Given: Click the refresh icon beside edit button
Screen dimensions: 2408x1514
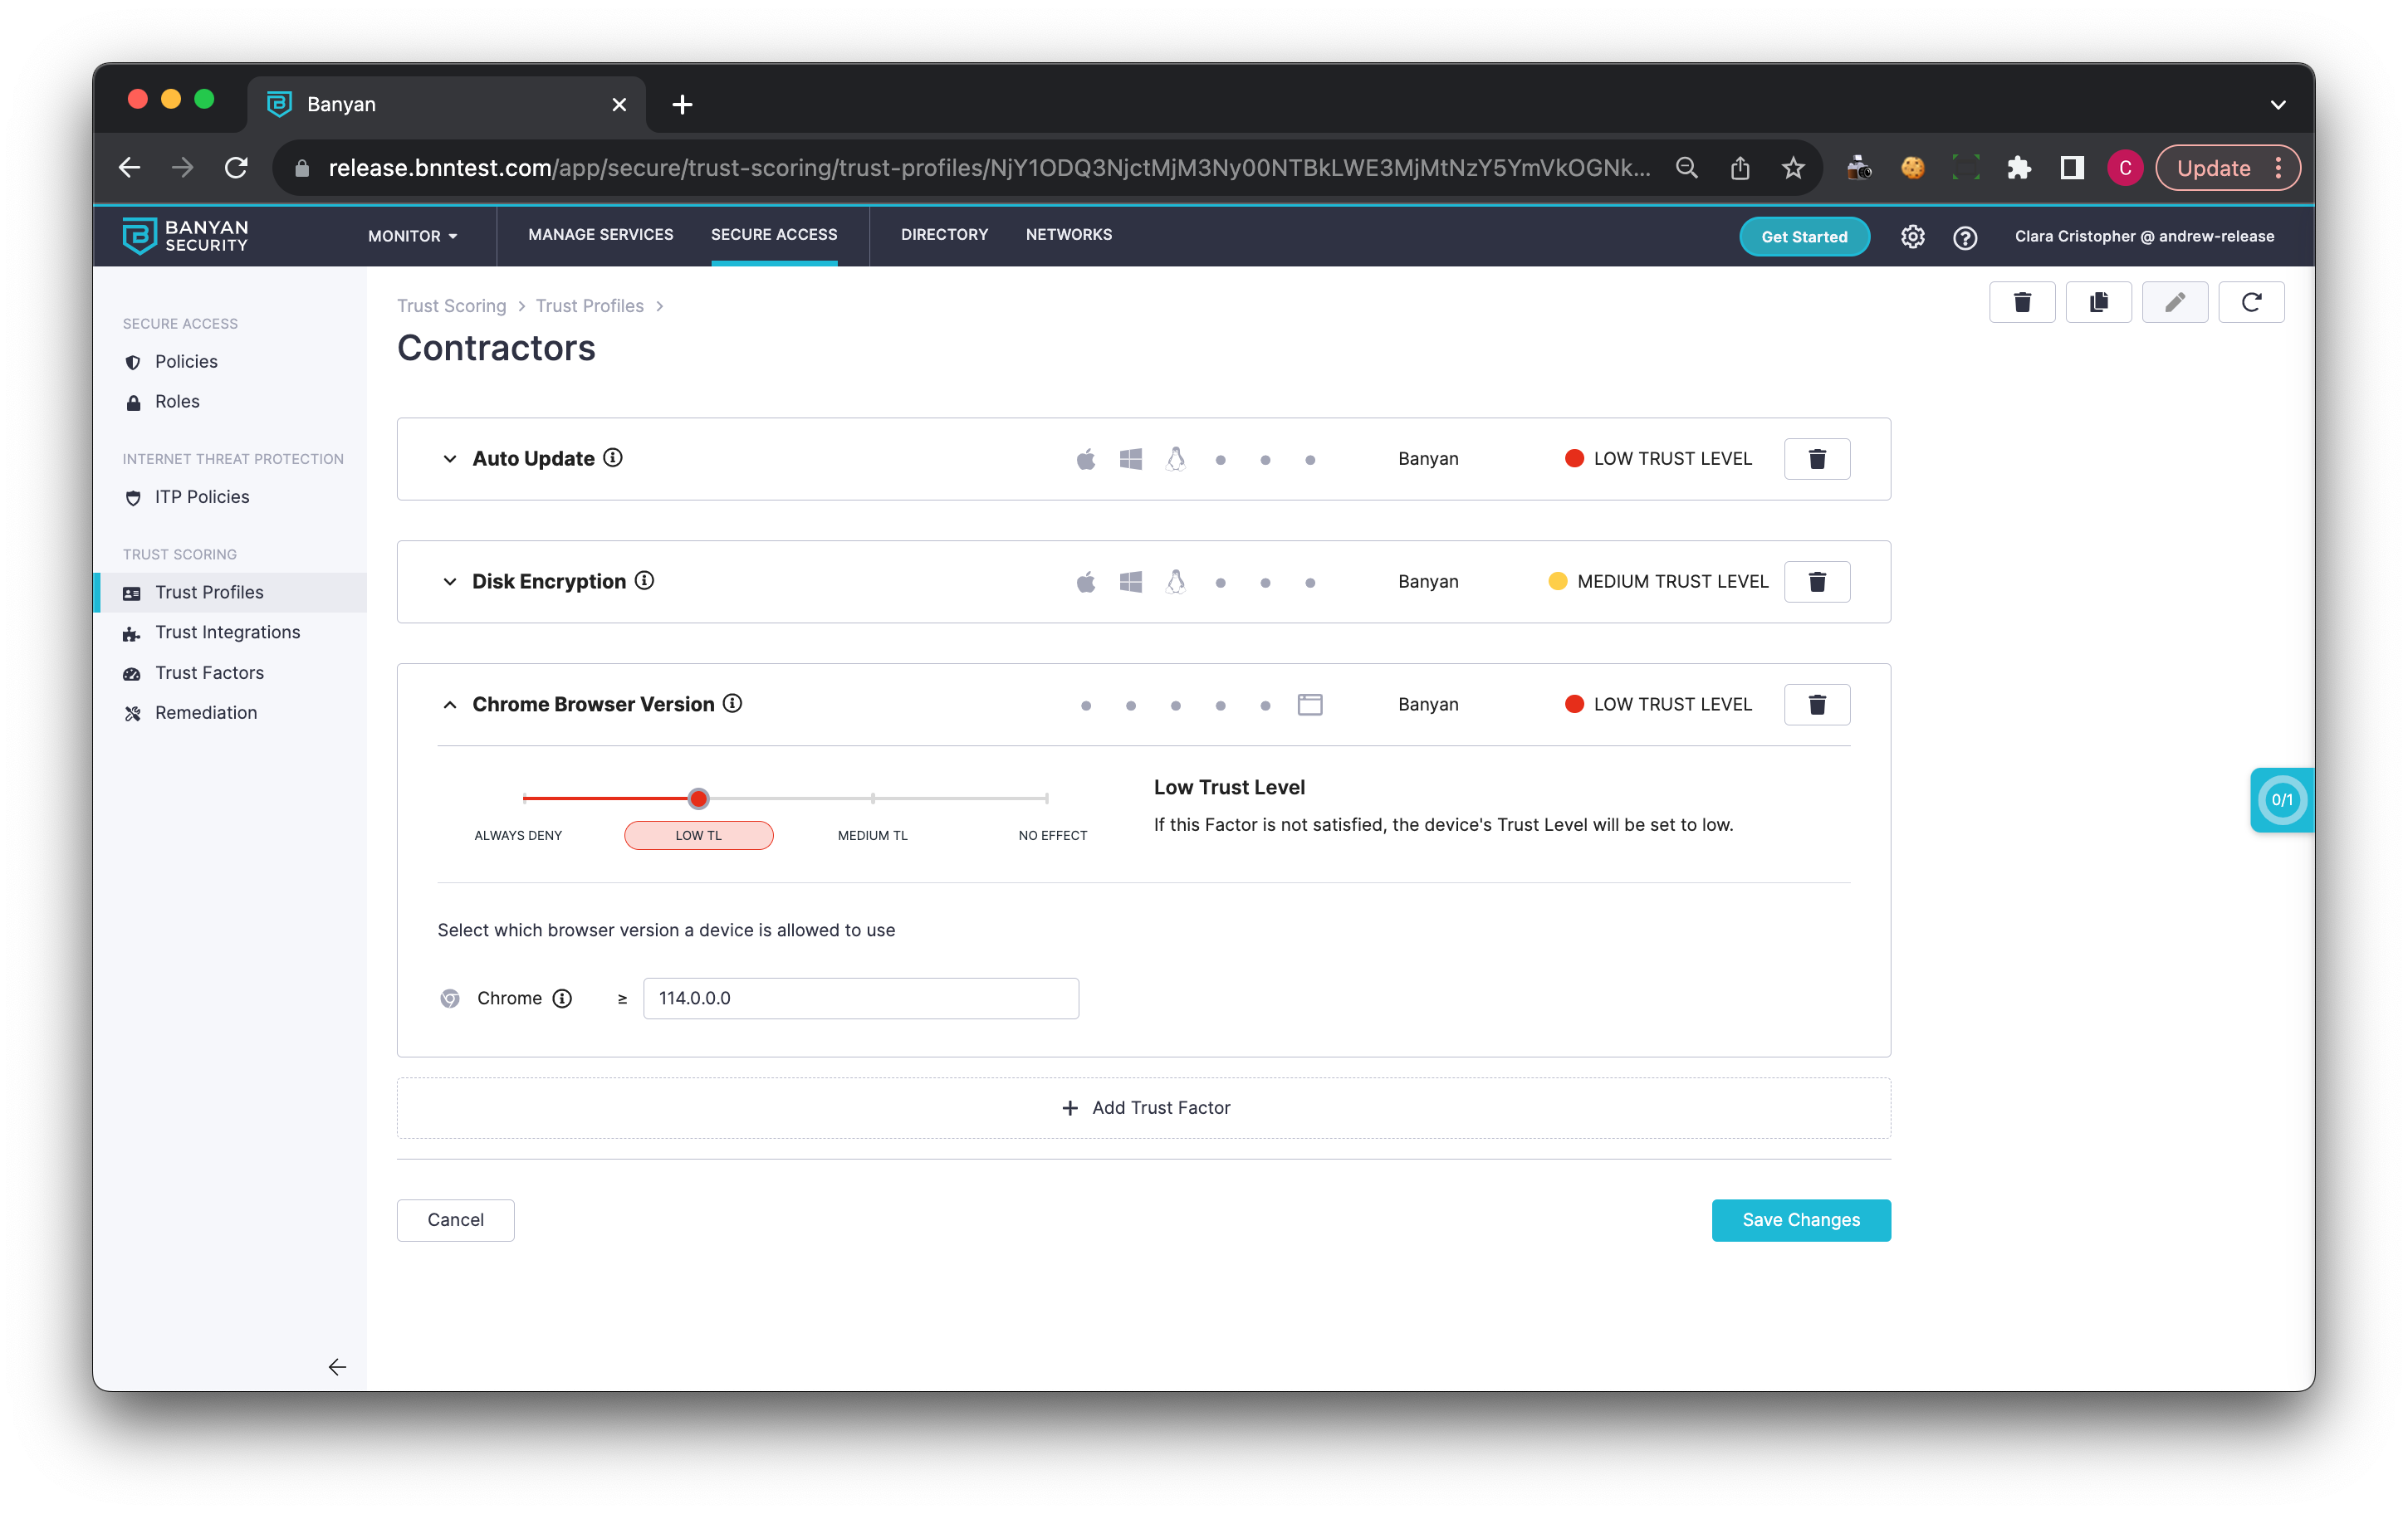Looking at the screenshot, I should point(2250,302).
